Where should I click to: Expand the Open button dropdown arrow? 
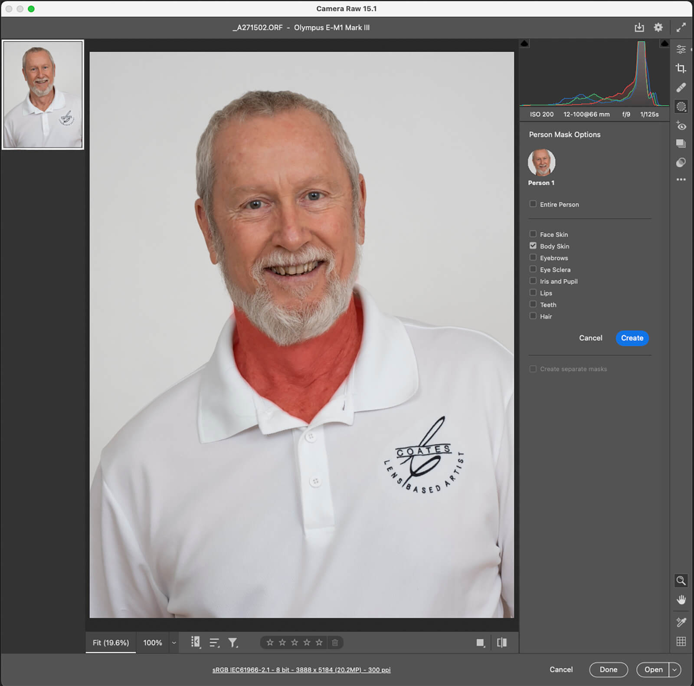(674, 670)
